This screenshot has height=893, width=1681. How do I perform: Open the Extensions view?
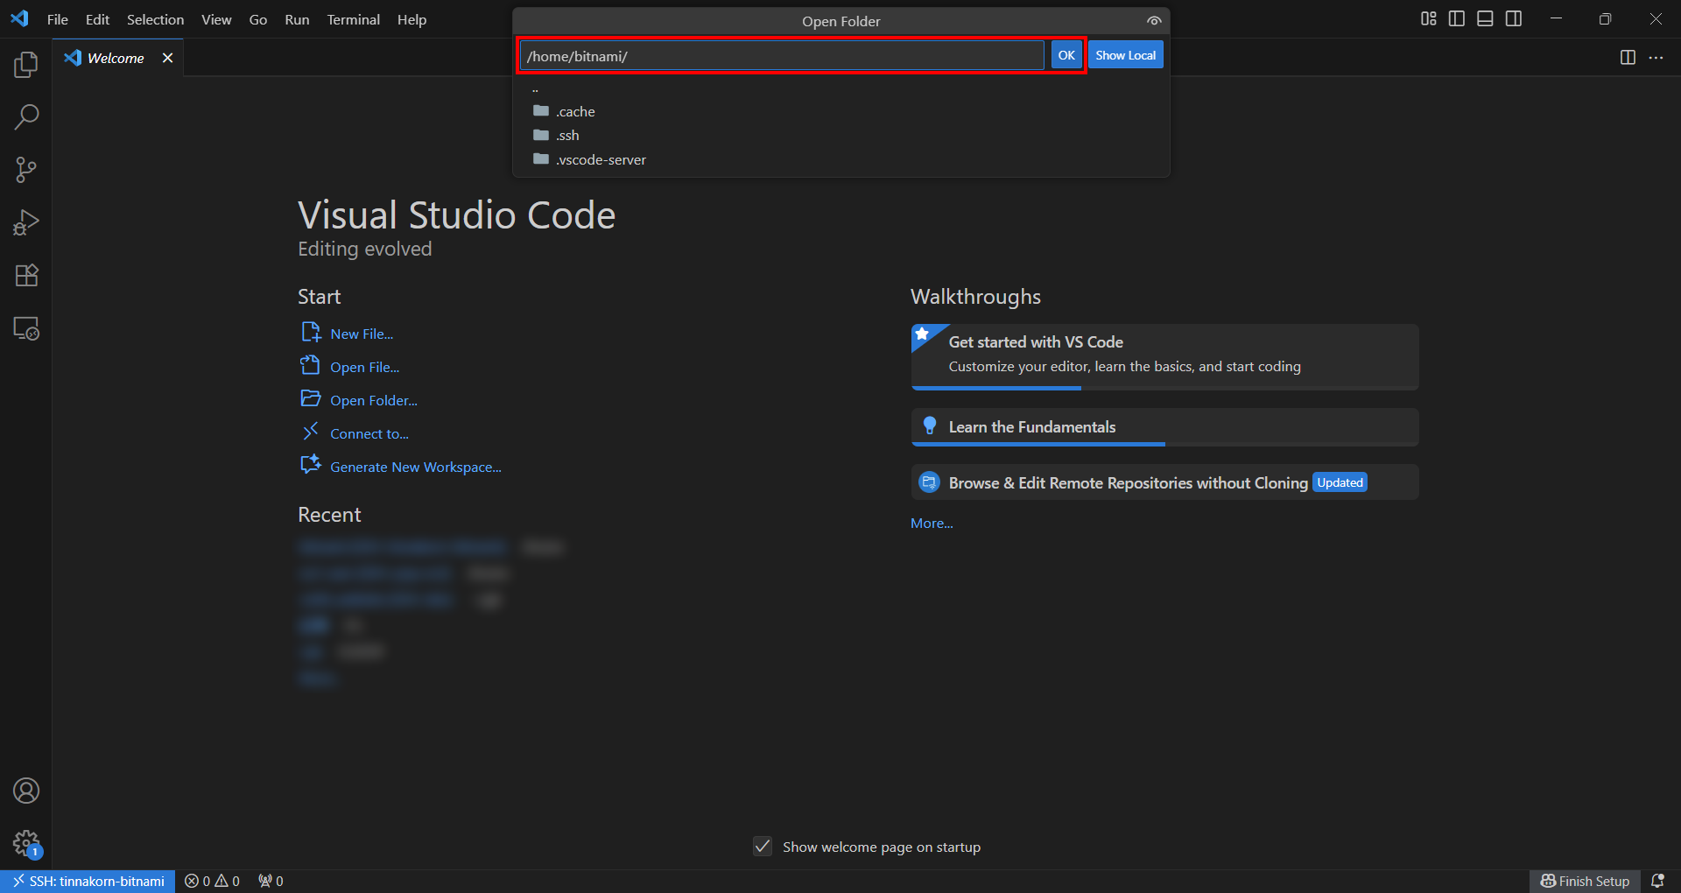(x=26, y=276)
